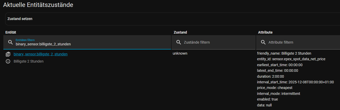Click the entity_id sensor.epex_spot_data_net_price attribute
The width and height of the screenshot is (340, 110).
[x=291, y=59]
